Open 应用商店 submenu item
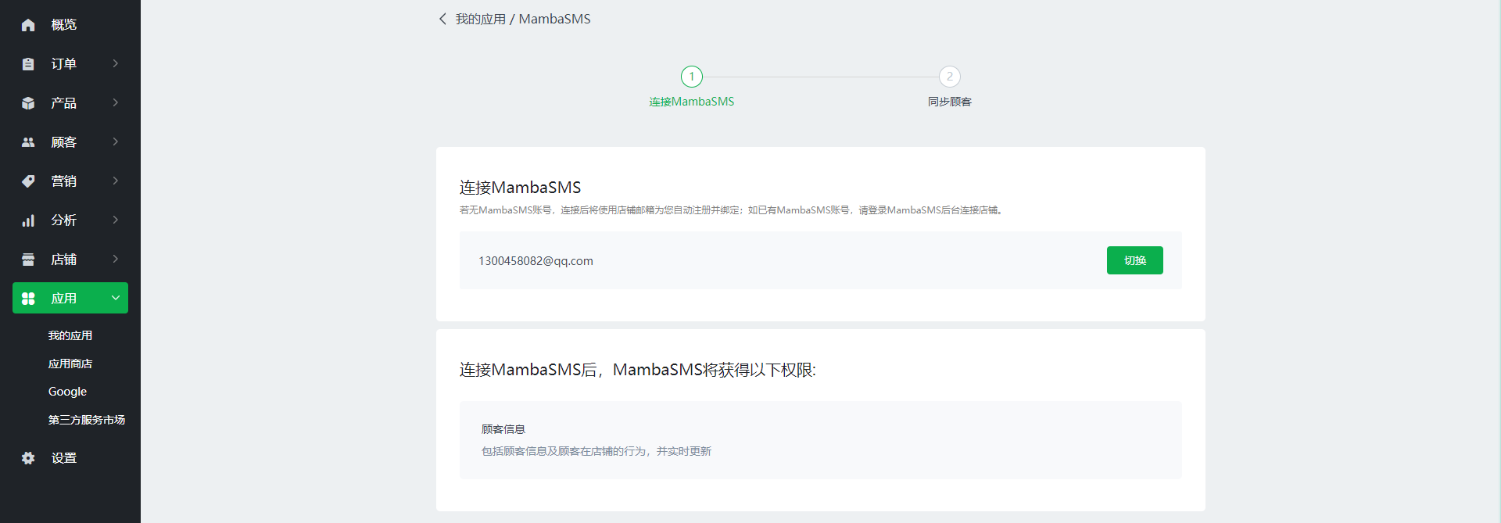 70,364
